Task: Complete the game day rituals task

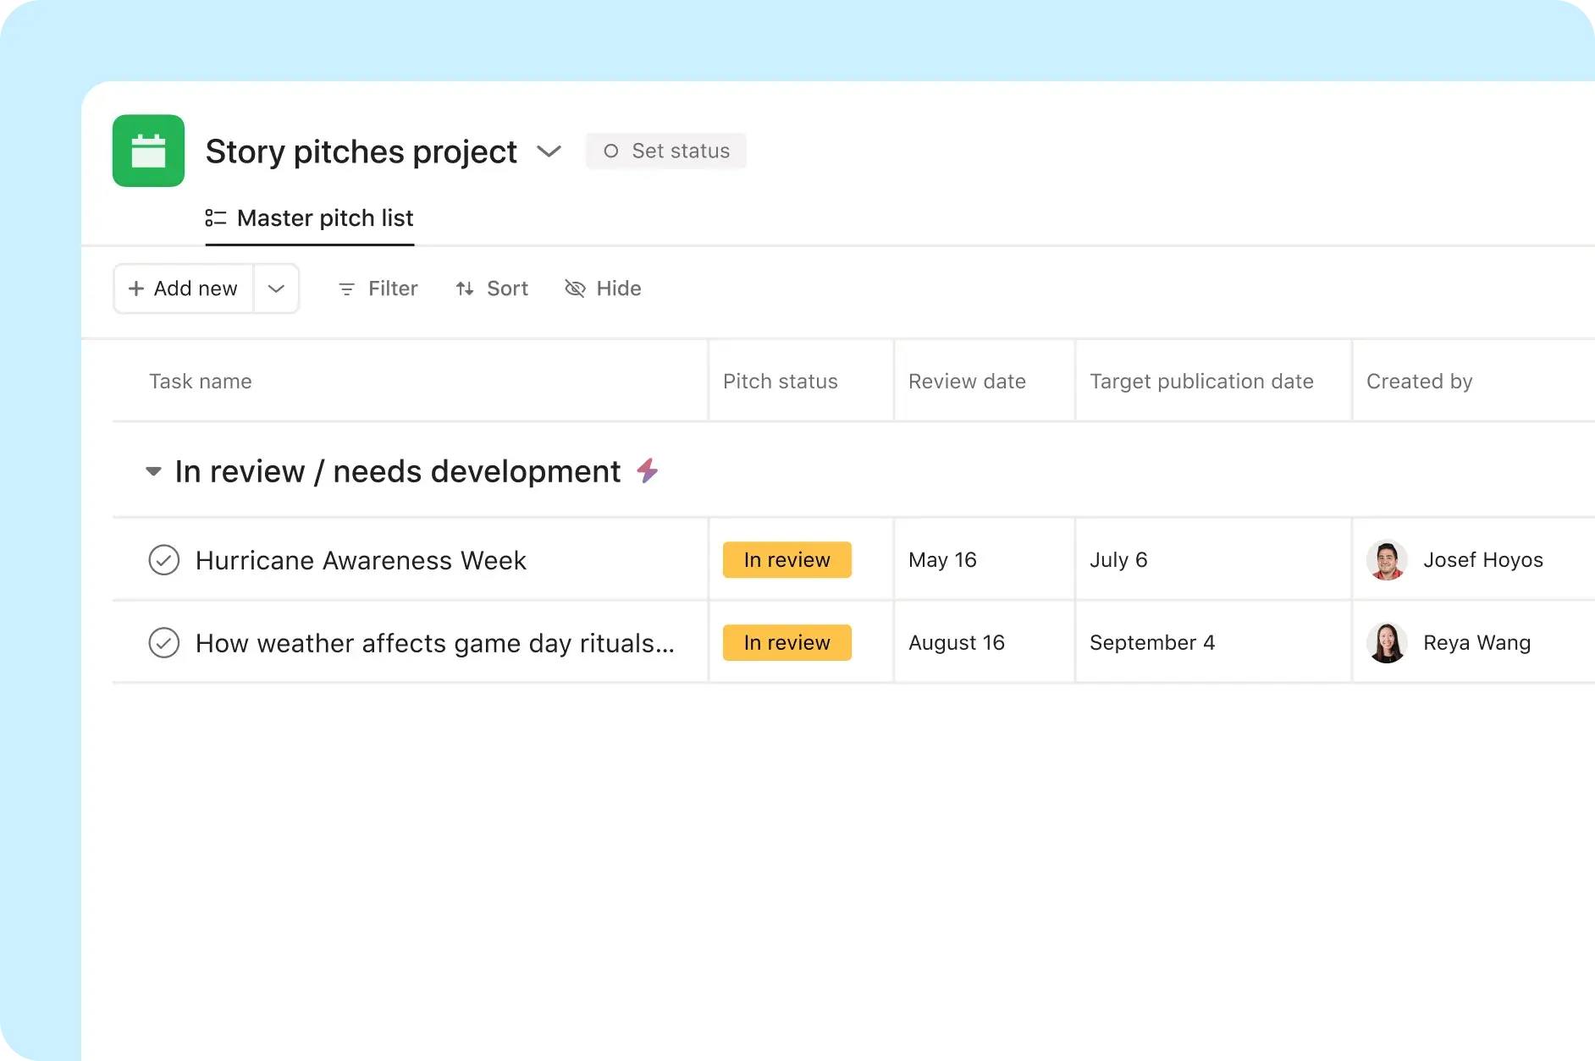Action: click(x=164, y=642)
